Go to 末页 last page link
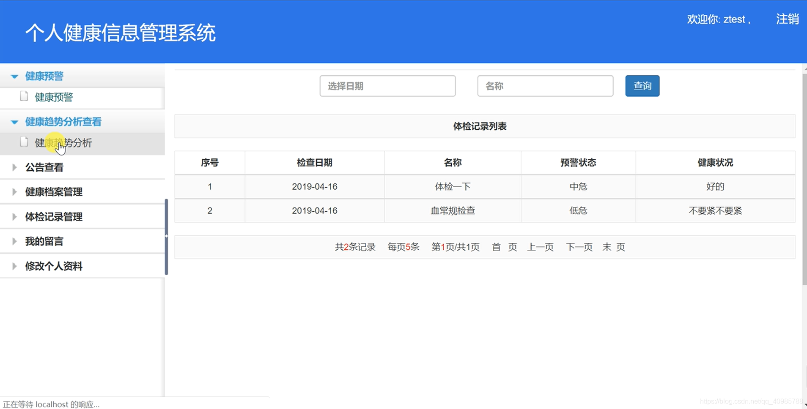Viewport: 807px width, 409px height. 614,247
